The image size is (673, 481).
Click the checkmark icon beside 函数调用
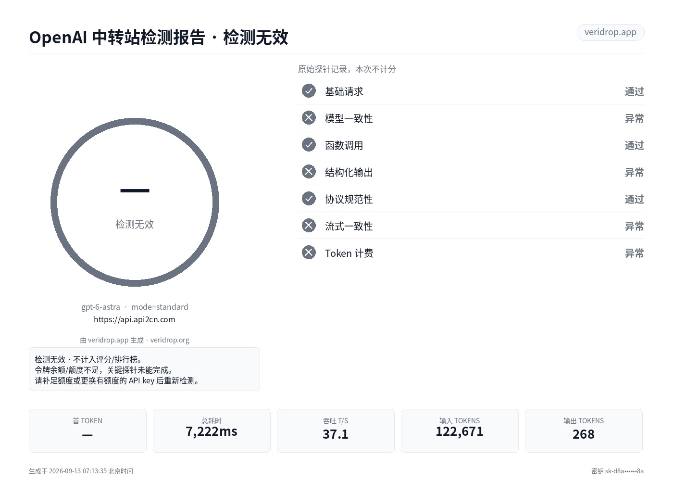point(309,145)
